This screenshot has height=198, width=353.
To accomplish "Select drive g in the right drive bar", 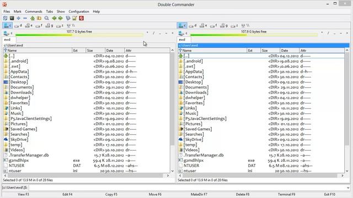I will click(x=224, y=26).
